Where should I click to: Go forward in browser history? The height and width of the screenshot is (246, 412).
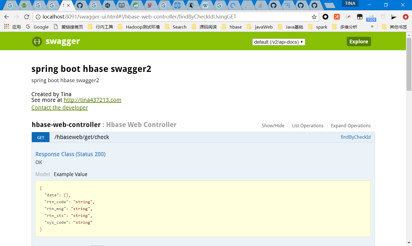(17, 17)
